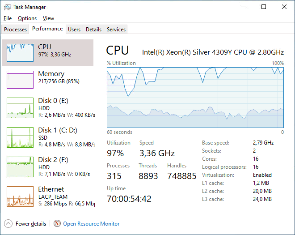Open Disk 0 (E:) performance graph
This screenshot has height=235, width=295.
coord(20,107)
